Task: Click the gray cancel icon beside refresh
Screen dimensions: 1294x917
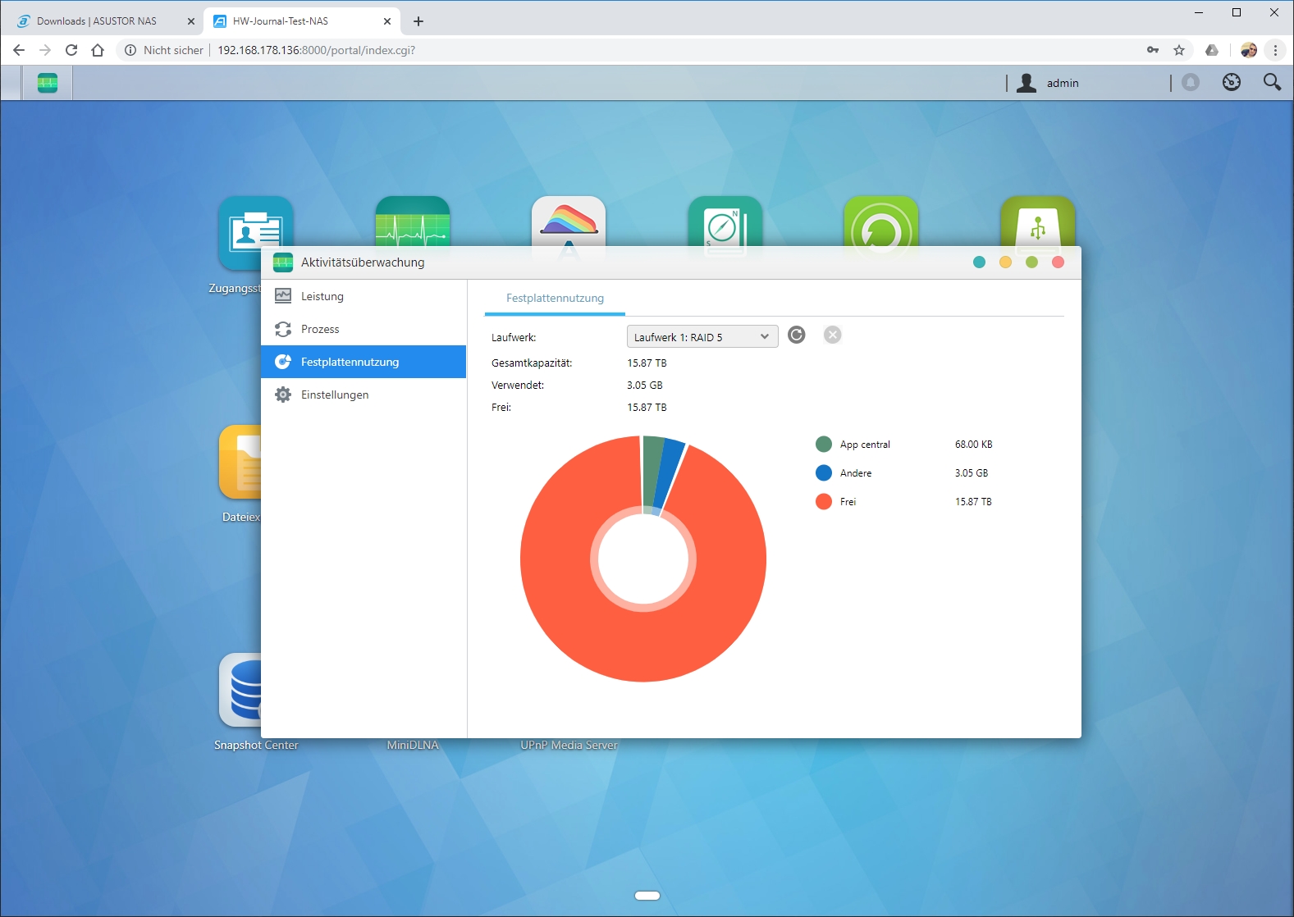Action: [x=833, y=335]
